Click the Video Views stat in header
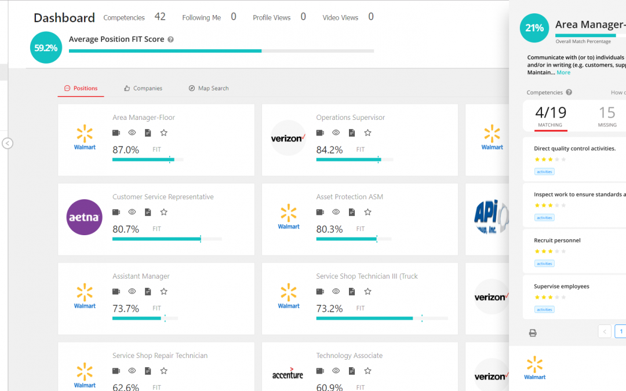This screenshot has width=626, height=391. click(x=348, y=17)
